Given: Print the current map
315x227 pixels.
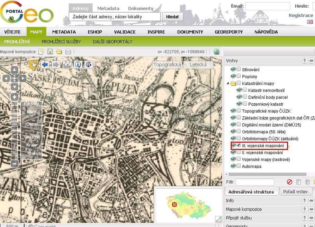Looking at the screenshot, I should pos(68,52).
